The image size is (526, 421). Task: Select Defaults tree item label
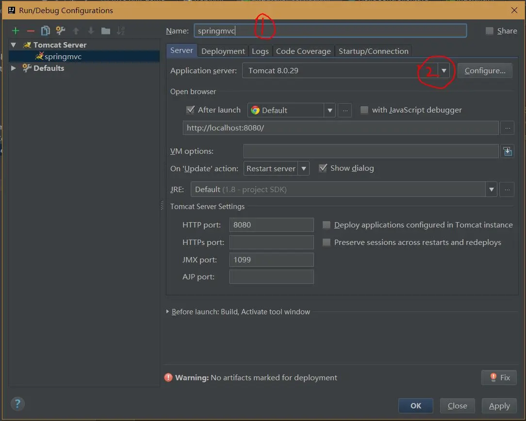(x=49, y=68)
